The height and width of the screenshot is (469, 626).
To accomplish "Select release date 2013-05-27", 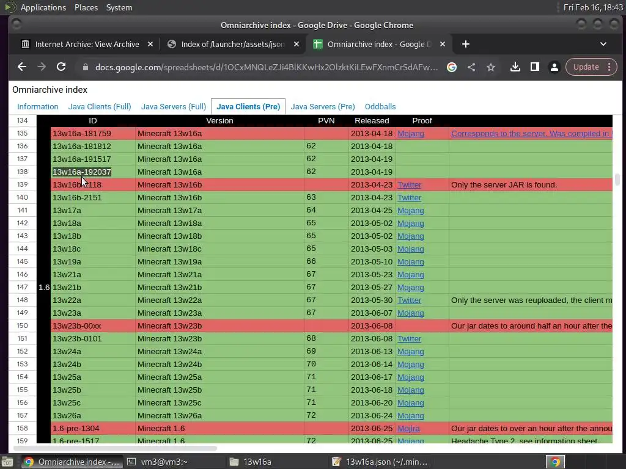I will click(x=372, y=287).
